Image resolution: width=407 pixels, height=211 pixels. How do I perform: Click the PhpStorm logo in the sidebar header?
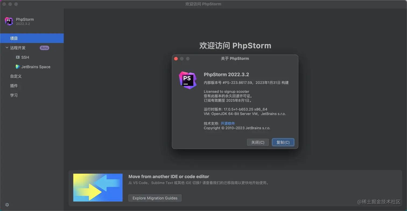pos(9,21)
